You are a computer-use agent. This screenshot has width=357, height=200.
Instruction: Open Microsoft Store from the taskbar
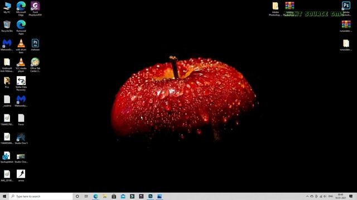pyautogui.click(x=114, y=196)
